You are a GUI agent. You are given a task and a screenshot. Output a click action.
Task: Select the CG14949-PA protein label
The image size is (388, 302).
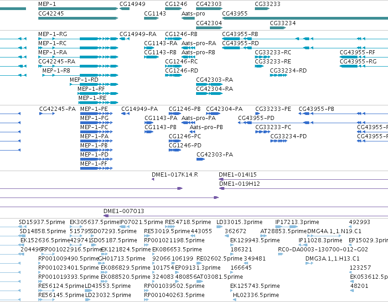click(140, 109)
